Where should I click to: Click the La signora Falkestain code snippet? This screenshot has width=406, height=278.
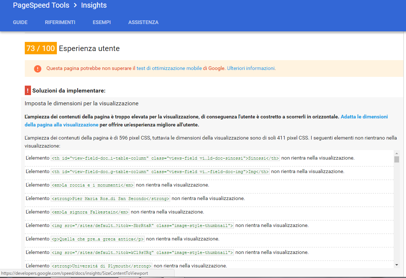90,212
